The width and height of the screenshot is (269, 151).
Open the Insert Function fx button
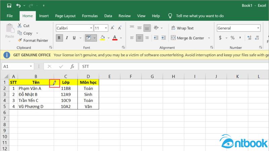[72, 66]
